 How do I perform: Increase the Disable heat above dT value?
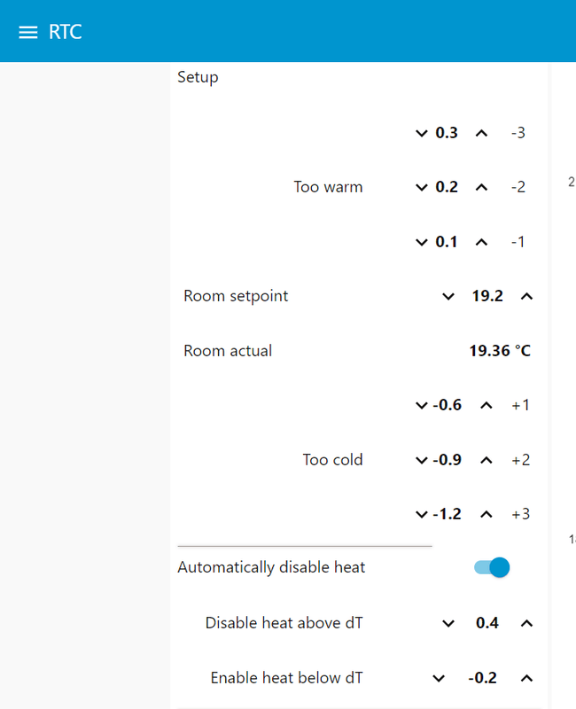(526, 623)
